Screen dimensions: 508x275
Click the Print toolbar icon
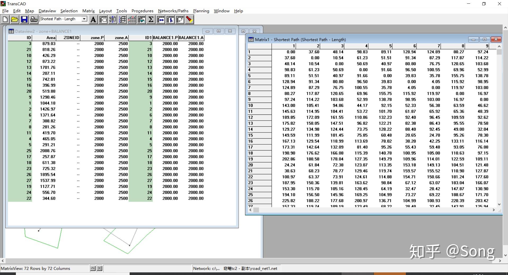tap(34, 20)
